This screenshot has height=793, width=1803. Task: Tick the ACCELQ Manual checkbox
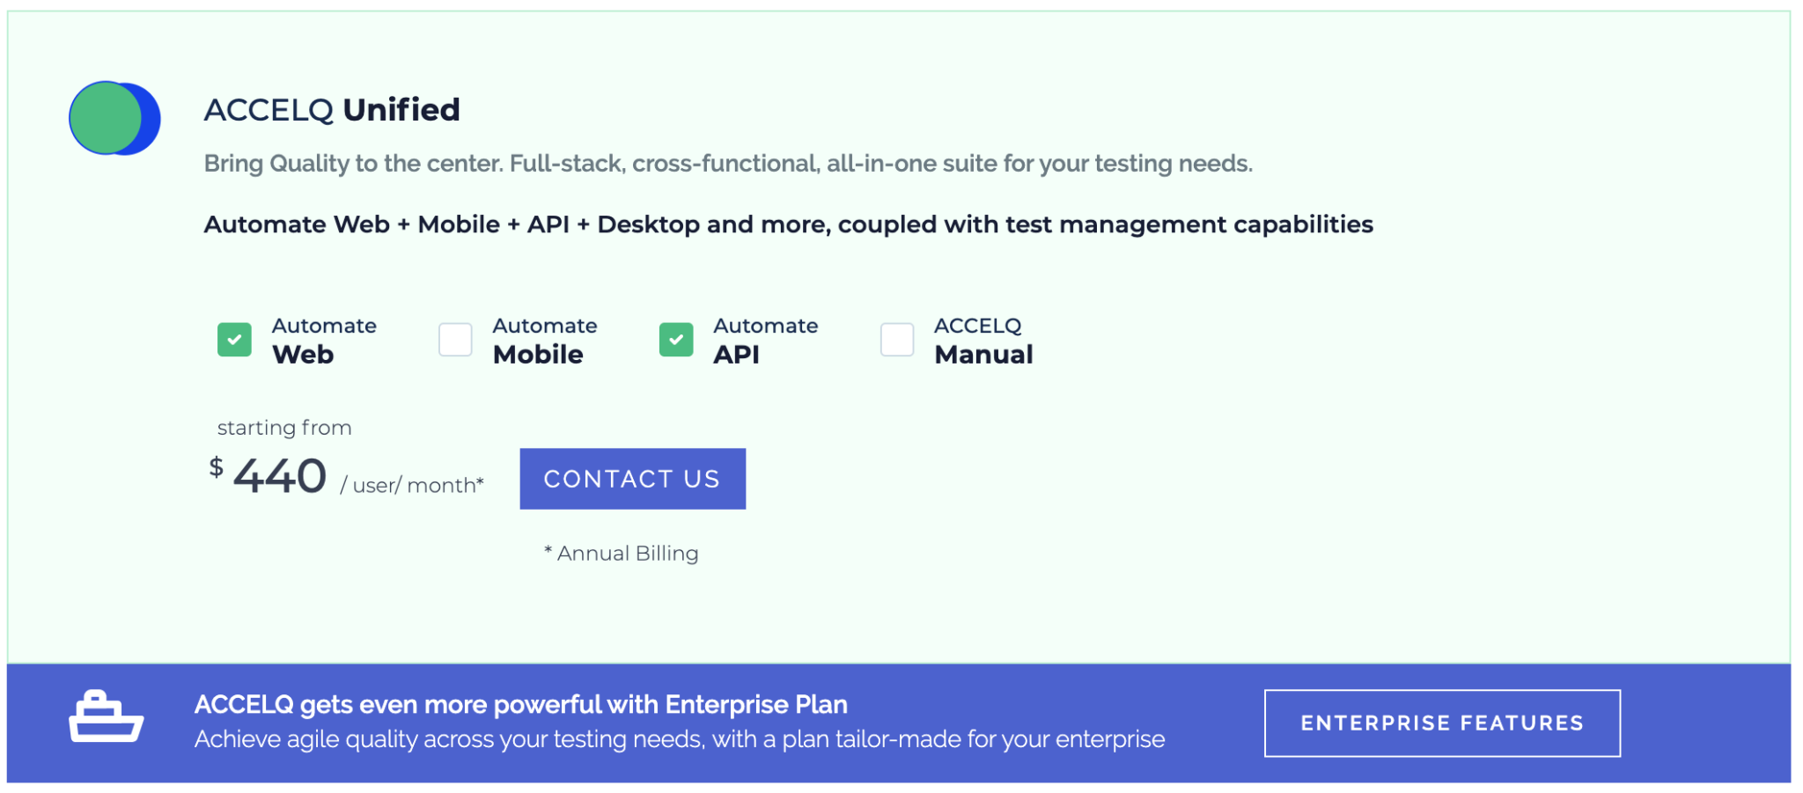point(897,340)
